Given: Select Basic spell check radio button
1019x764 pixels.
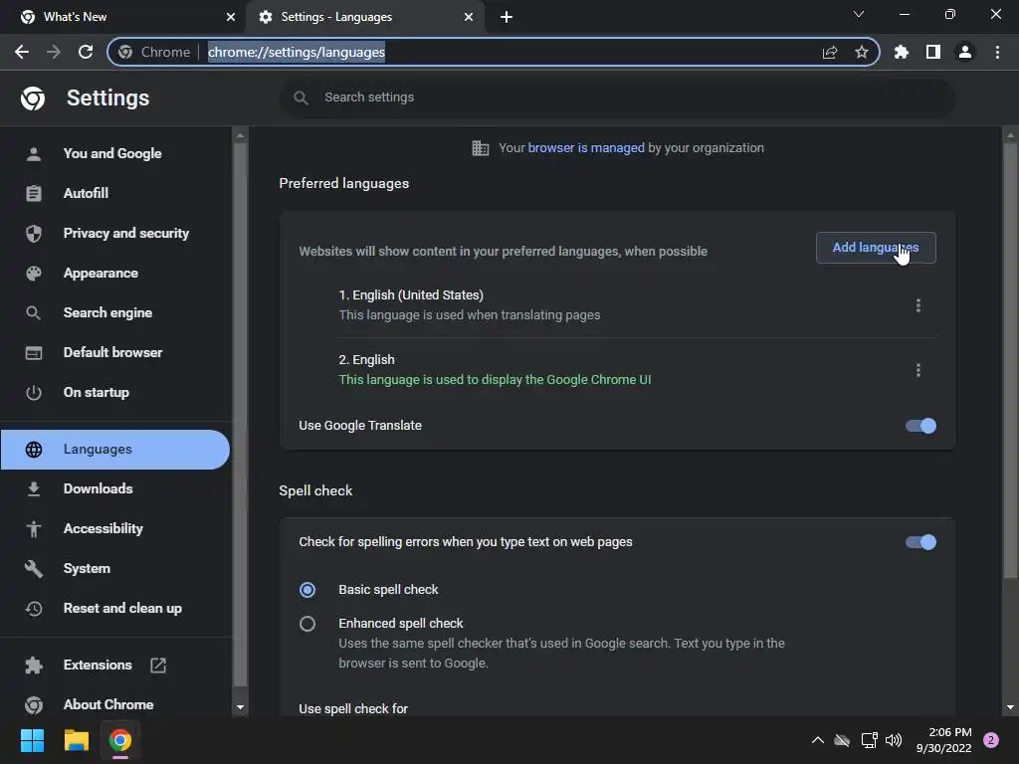Looking at the screenshot, I should 307,590.
